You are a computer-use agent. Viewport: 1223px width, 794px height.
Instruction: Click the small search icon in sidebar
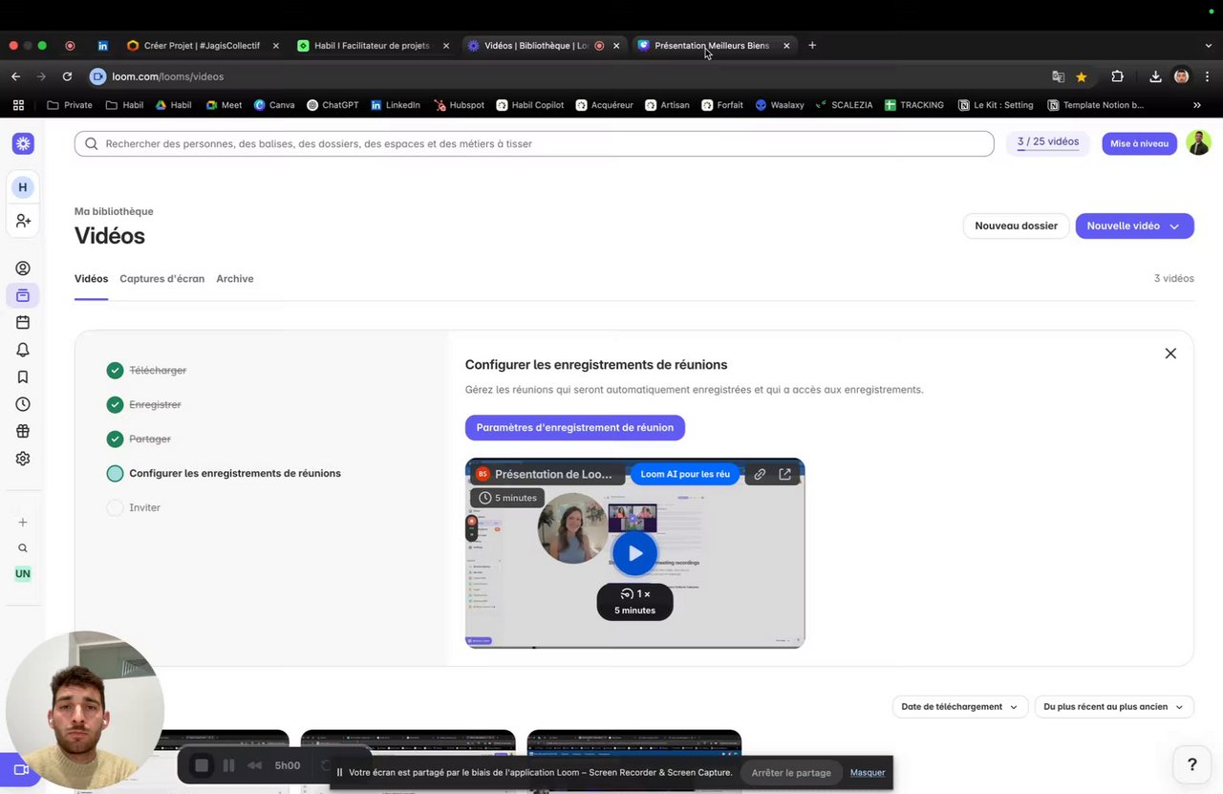tap(23, 548)
